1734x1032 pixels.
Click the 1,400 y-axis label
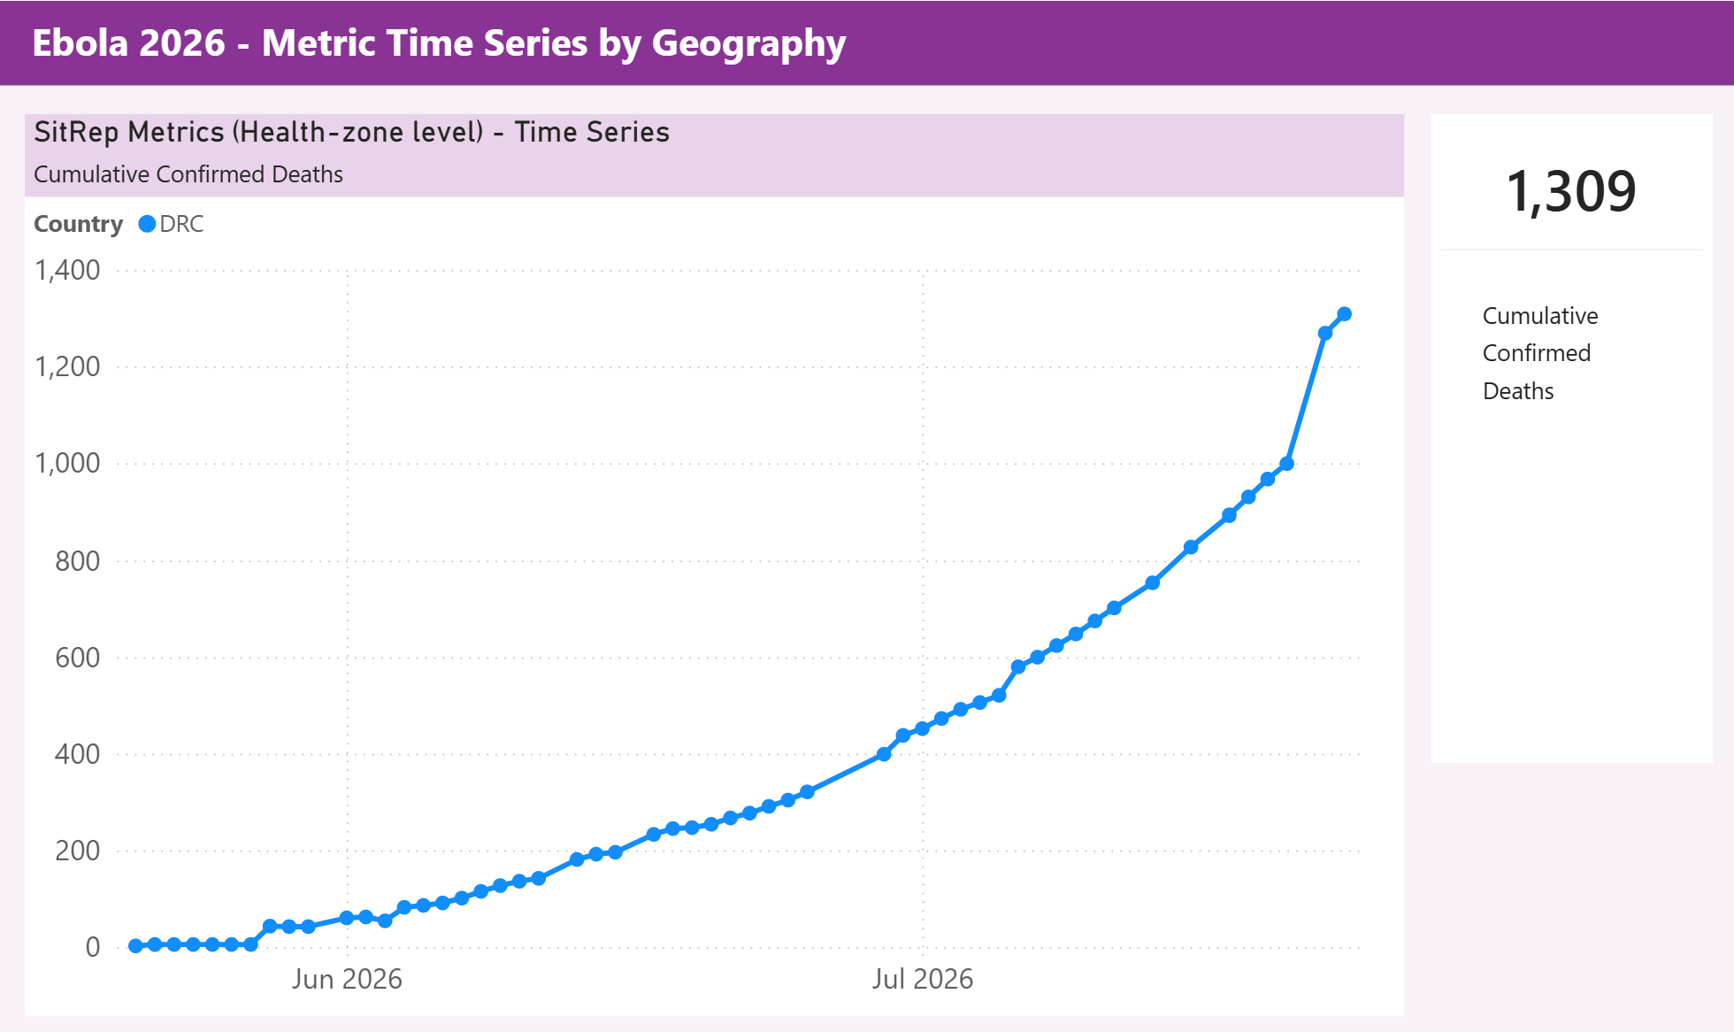tap(67, 270)
